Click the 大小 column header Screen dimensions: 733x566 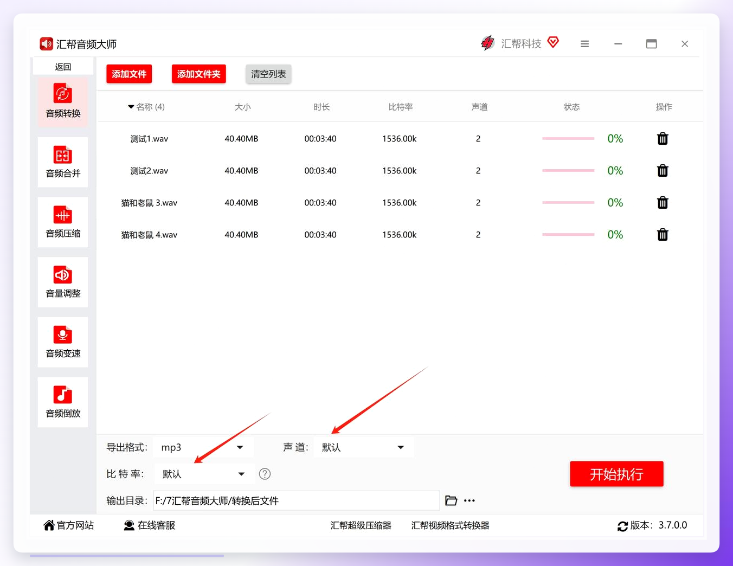tap(242, 107)
